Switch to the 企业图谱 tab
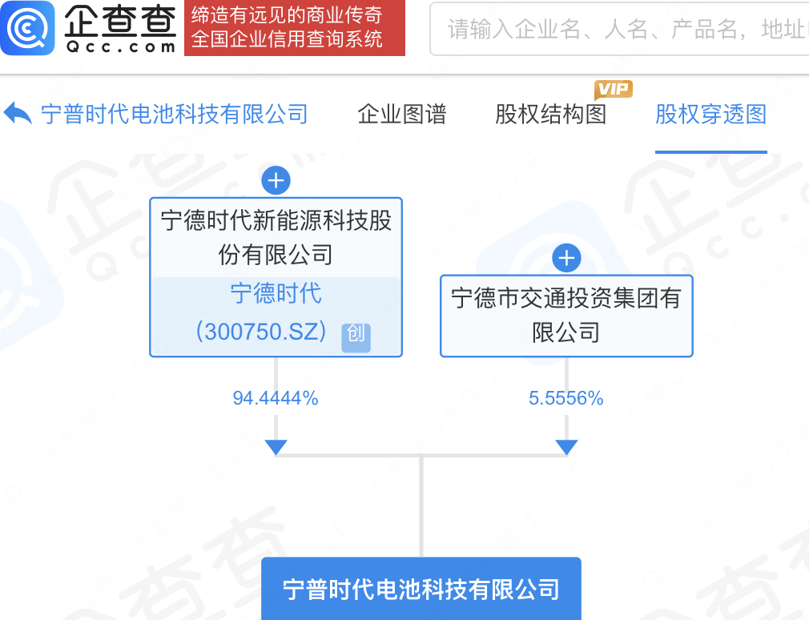Screen dimensions: 809x620 (x=402, y=114)
